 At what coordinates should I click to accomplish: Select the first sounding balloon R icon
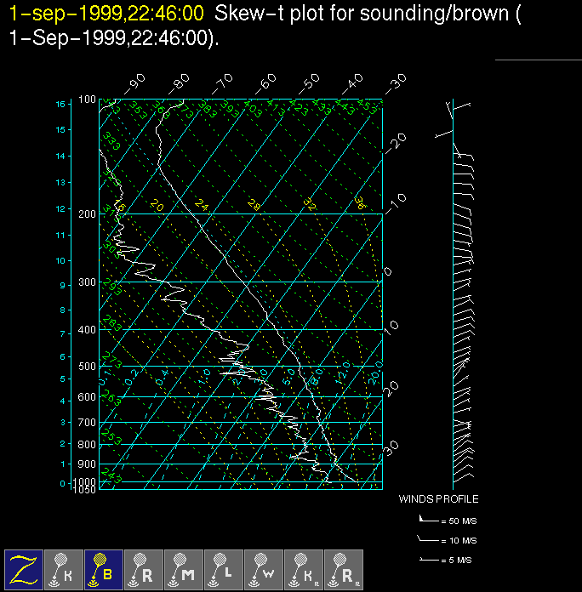tap(144, 569)
